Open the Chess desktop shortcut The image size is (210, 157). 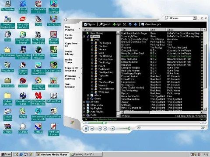(x=54, y=51)
